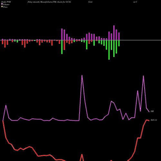The image size is (161, 161).
Task: Click the longest green bar below baseline
Action: [x=109, y=50]
